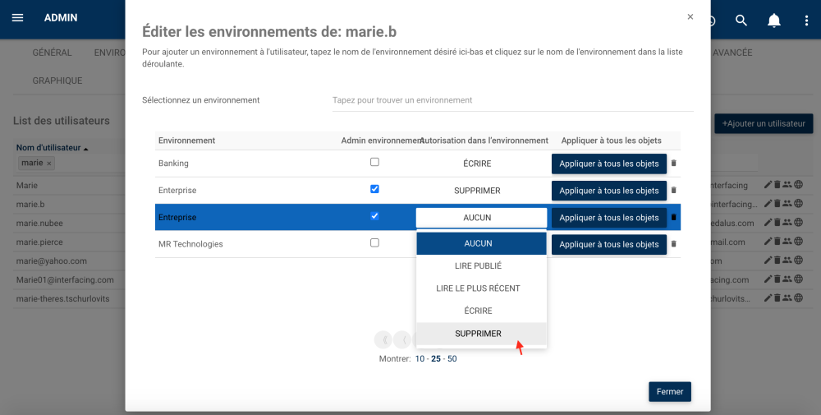Enable admin checkbox for Banking
The height and width of the screenshot is (415, 821).
pos(374,163)
